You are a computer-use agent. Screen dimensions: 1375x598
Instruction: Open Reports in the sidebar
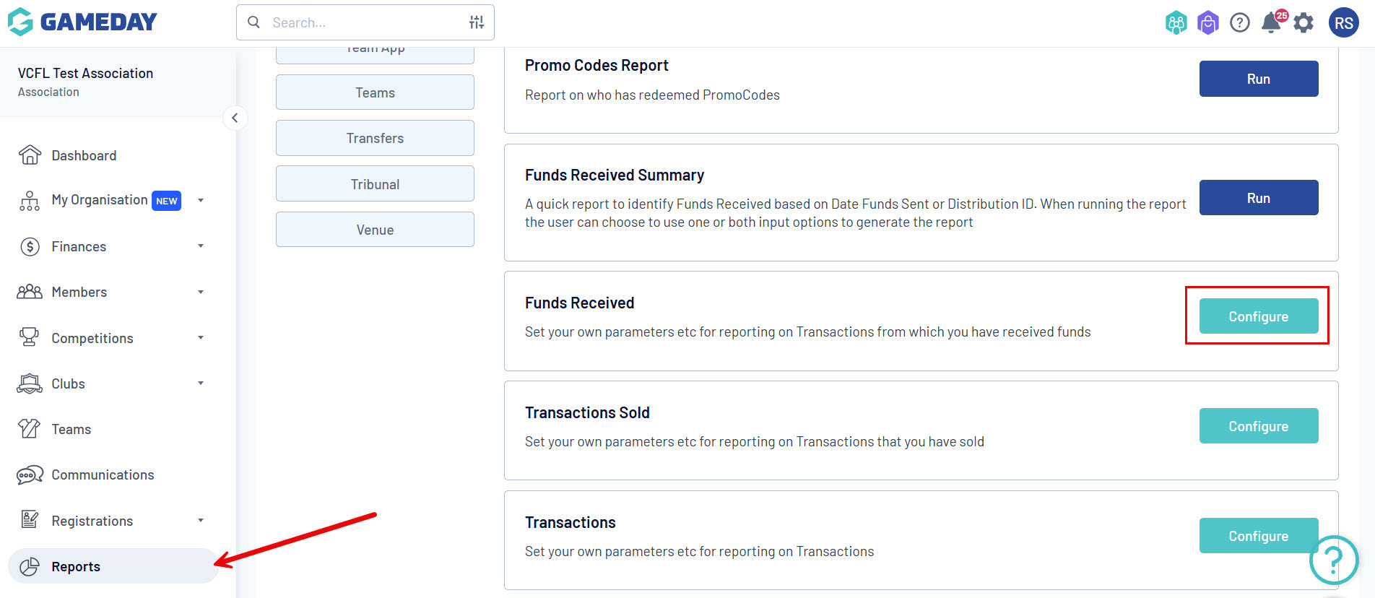pyautogui.click(x=76, y=566)
